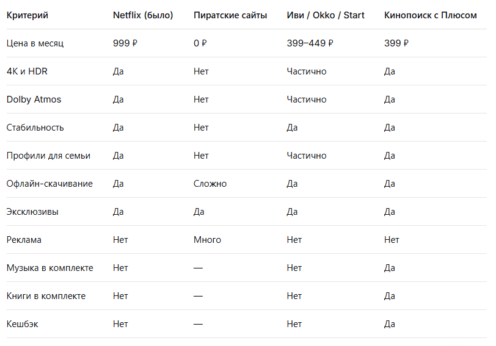Click the "Пиратские сайты" column header
496x346 pixels.
point(230,15)
